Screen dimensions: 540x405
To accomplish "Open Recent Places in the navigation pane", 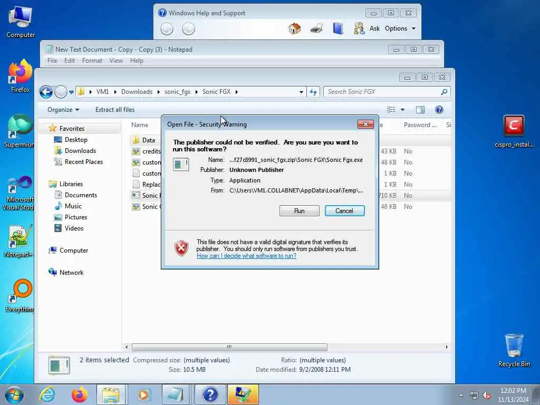I will pos(84,161).
